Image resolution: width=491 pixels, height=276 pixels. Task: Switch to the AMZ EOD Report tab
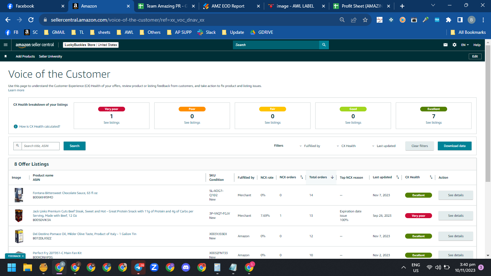pyautogui.click(x=231, y=6)
